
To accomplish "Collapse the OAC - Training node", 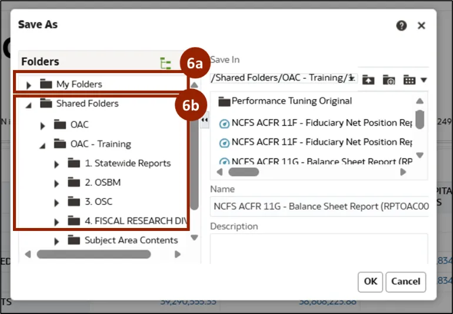I will coord(42,144).
